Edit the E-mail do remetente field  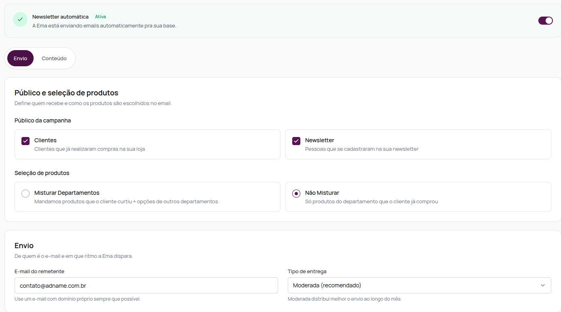tap(146, 285)
